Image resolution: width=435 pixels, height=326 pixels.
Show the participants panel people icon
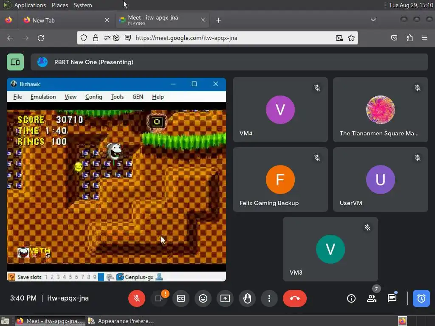click(x=371, y=298)
